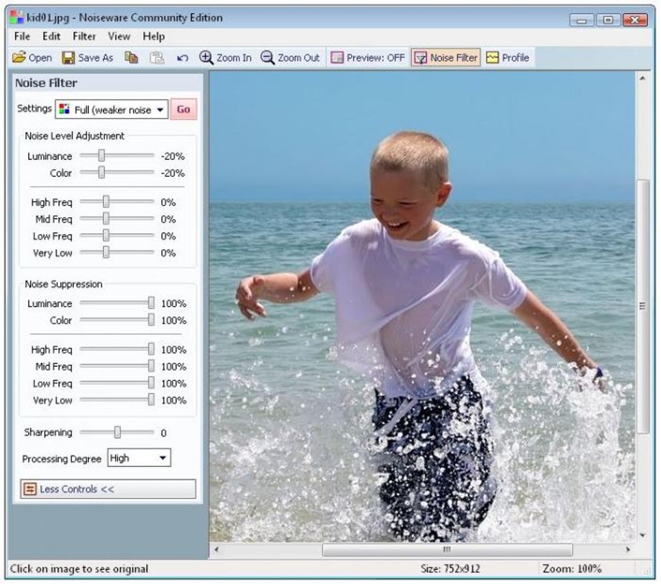
Task: Click the Noise Suppression Luminance slider handle
Action: (x=151, y=303)
